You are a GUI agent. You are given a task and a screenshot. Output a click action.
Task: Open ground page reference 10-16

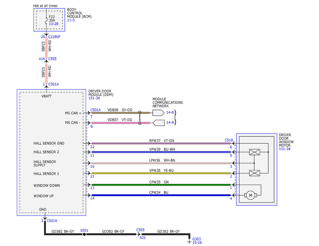tap(197, 243)
